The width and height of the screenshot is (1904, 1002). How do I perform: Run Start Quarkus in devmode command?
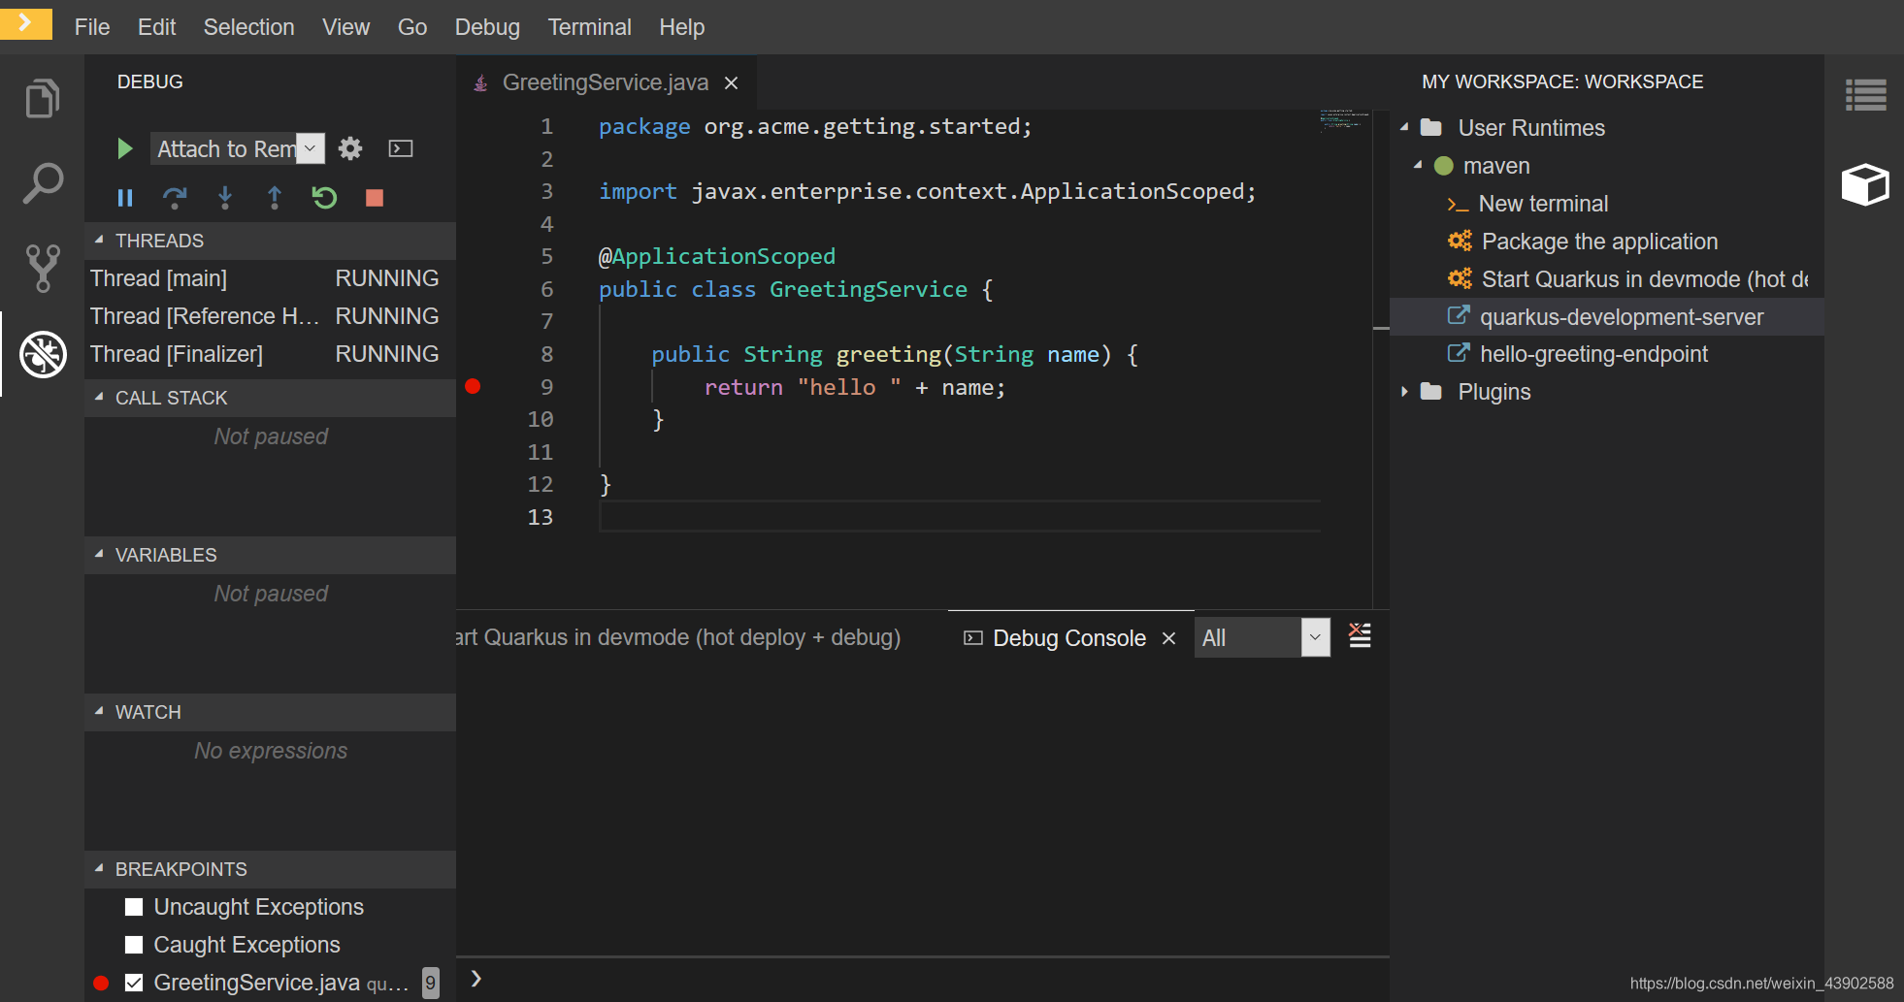click(x=1645, y=279)
